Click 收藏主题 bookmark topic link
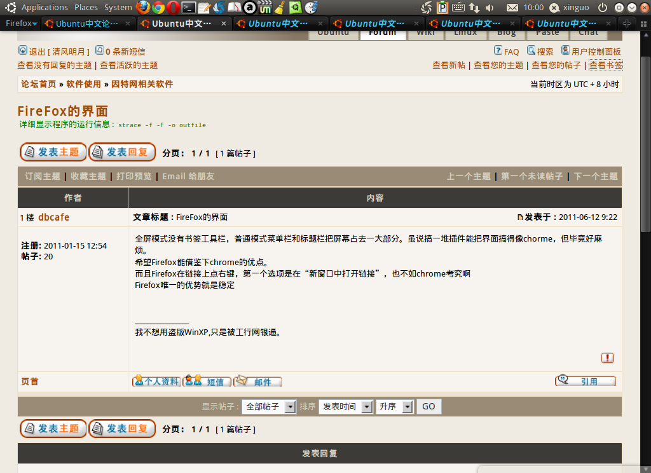Screen dimensions: 651x473 coord(88,177)
